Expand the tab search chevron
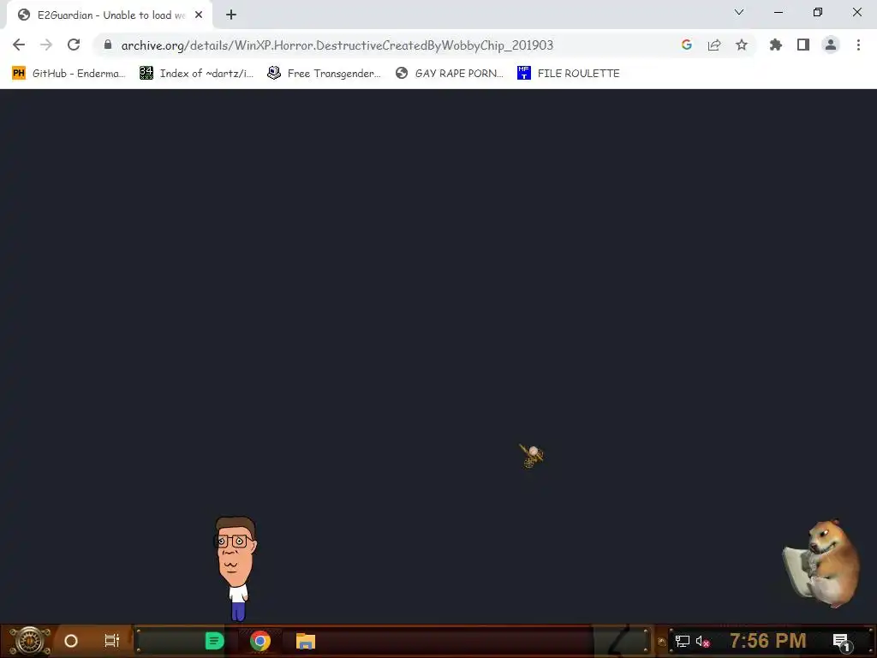The height and width of the screenshot is (658, 877). point(739,12)
